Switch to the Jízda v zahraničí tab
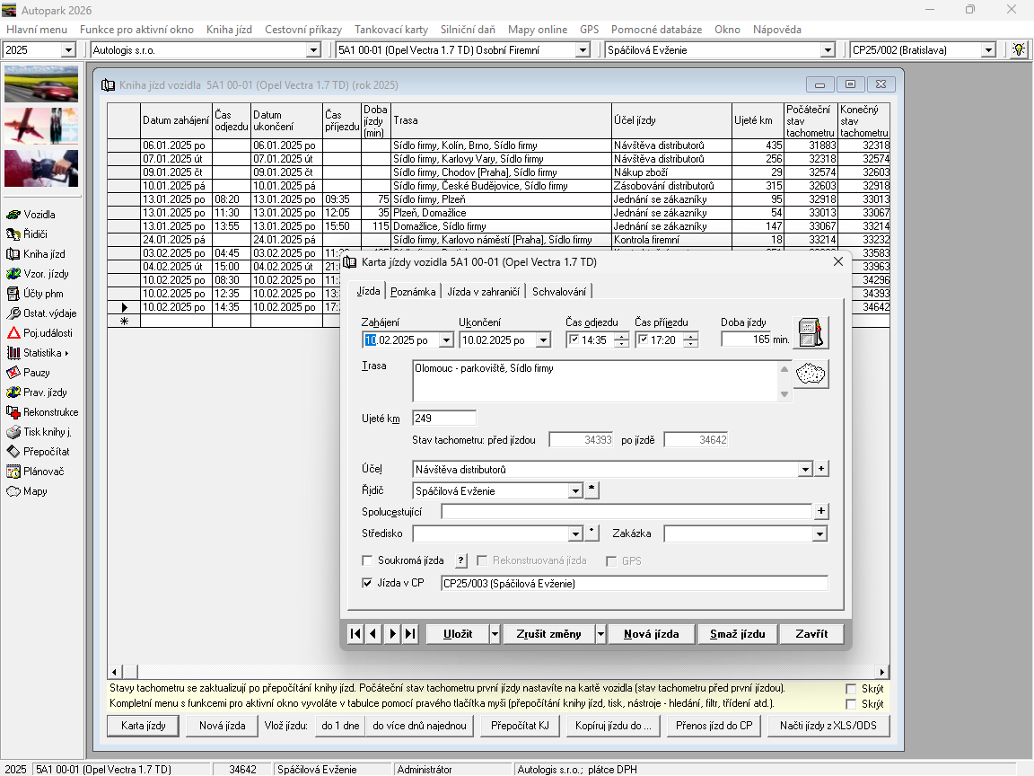Screen dimensions: 1034x776 (x=484, y=292)
